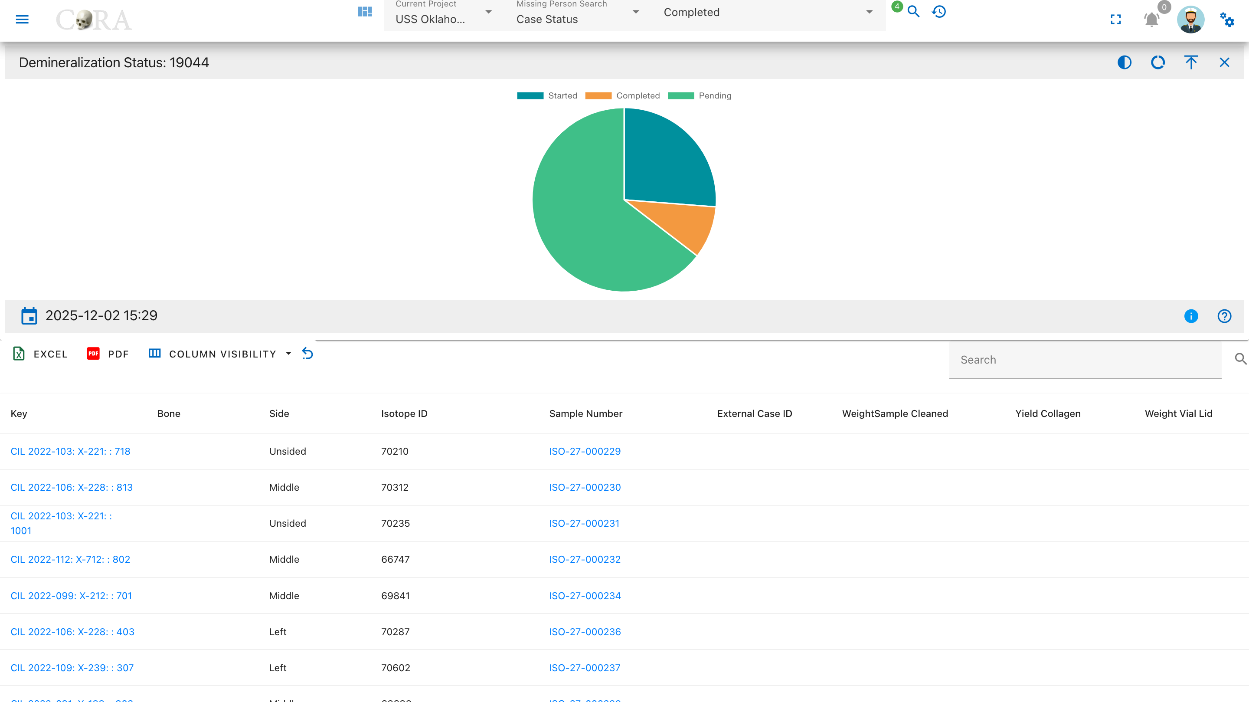This screenshot has height=702, width=1249.
Task: Expand the Current Project dropdown
Action: [x=444, y=15]
